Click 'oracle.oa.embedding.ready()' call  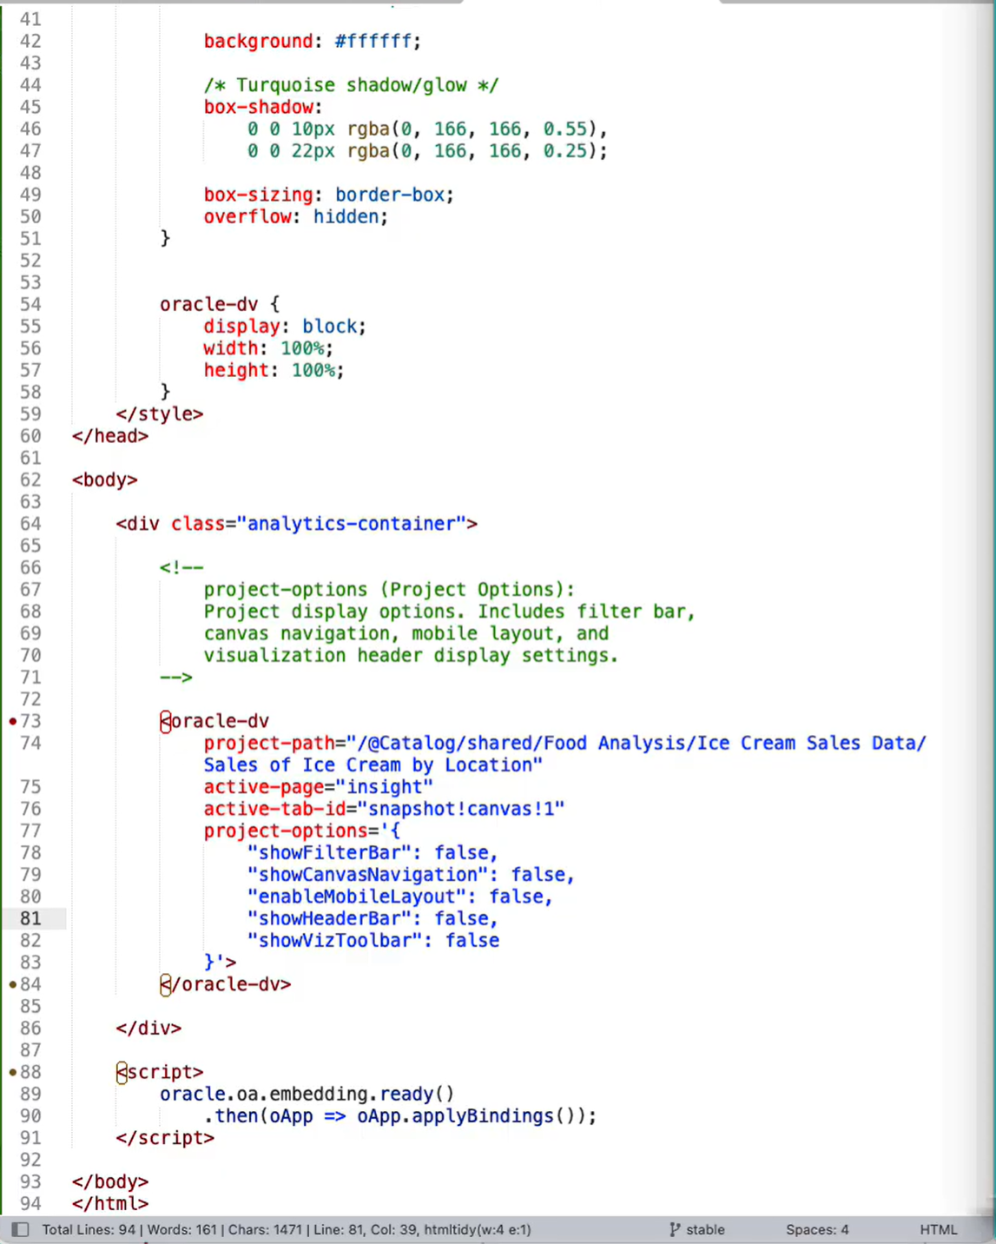pos(307,1094)
